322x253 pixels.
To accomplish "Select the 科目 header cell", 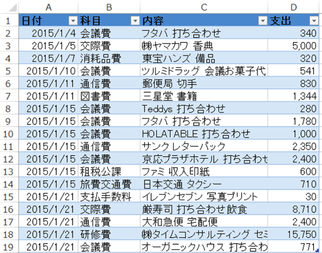I will click(x=109, y=21).
